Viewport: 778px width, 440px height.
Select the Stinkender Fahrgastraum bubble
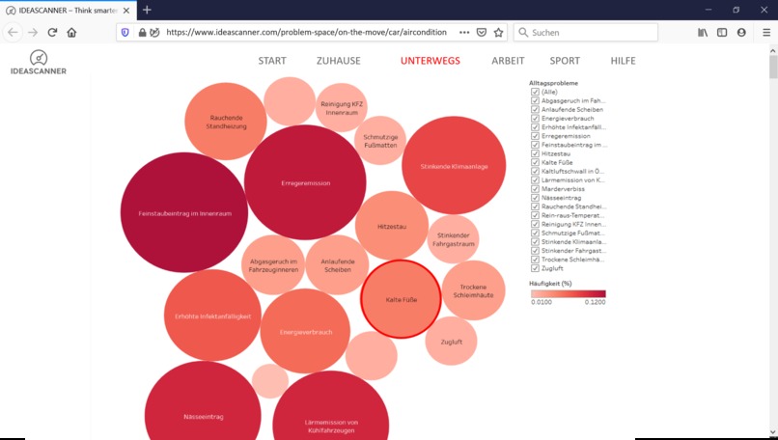(x=453, y=239)
